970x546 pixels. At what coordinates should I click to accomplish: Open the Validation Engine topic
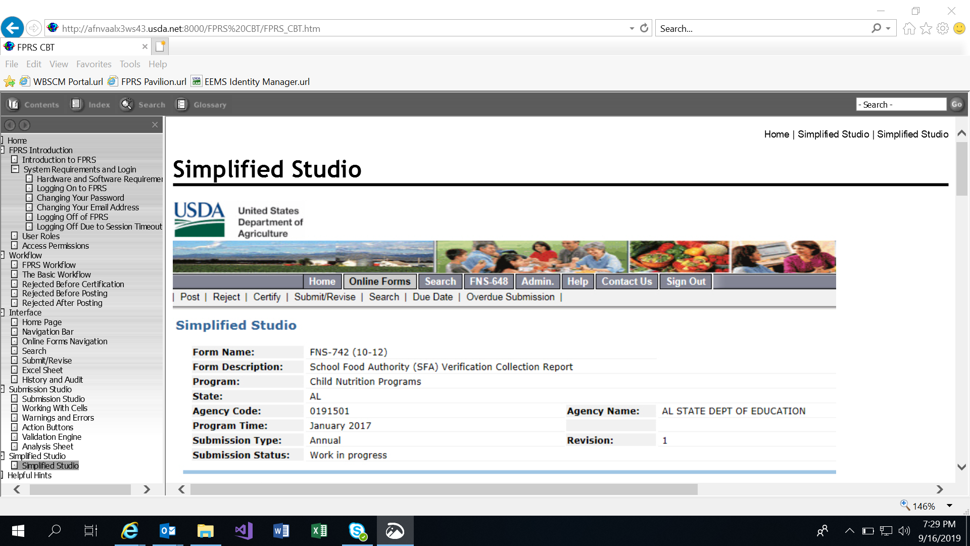(x=52, y=437)
